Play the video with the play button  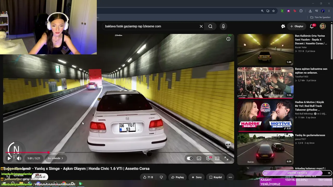pyautogui.click(x=9, y=158)
